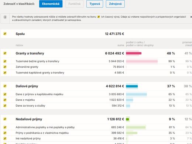192x144 pixels.
Task: Select amount 3 005 683 €
Action: tap(116, 94)
